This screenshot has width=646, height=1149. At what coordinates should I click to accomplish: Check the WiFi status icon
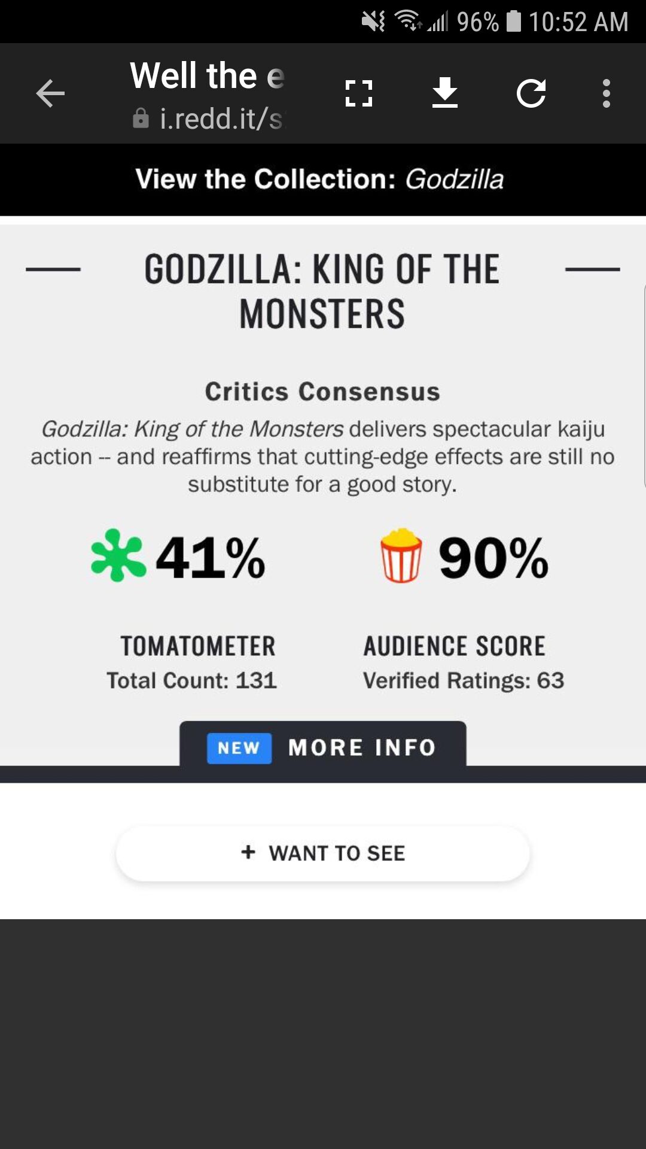click(x=408, y=21)
